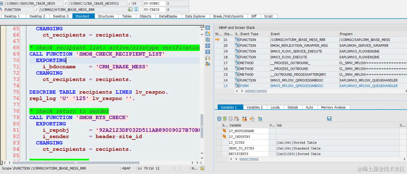
Task: Click the teal layout icon in Variables toolbar
Action: pyautogui.click(x=260, y=119)
